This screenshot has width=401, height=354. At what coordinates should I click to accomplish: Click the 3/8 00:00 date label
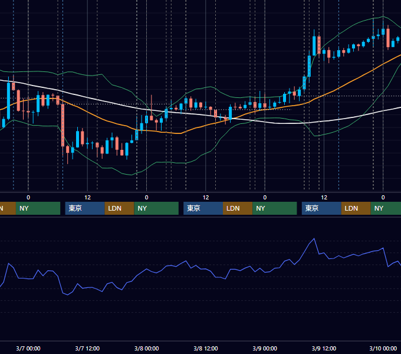[x=146, y=348]
